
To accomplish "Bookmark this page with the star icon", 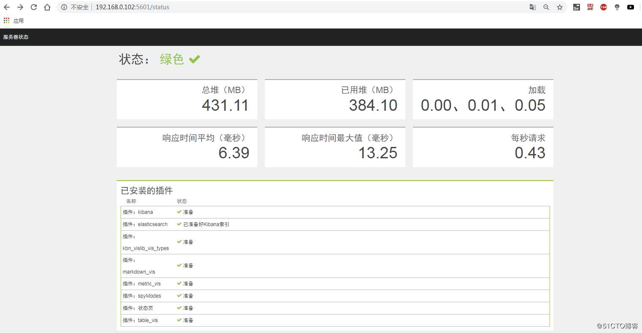I will coord(560,7).
